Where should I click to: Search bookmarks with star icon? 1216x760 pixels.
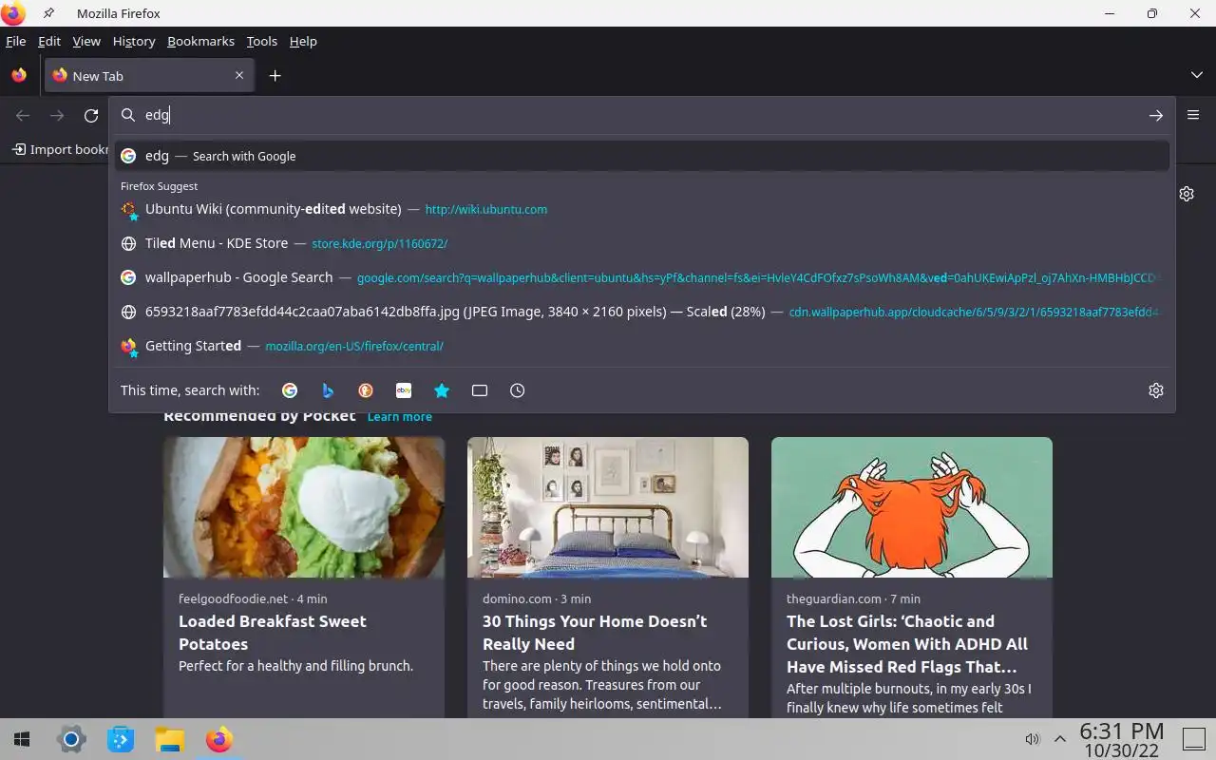pyautogui.click(x=442, y=390)
